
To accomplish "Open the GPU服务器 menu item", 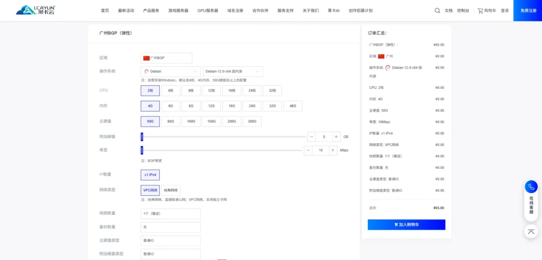I will 207,11.
